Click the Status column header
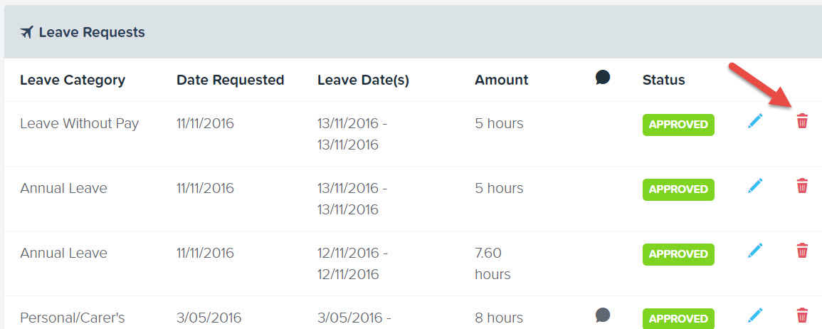 tap(664, 80)
